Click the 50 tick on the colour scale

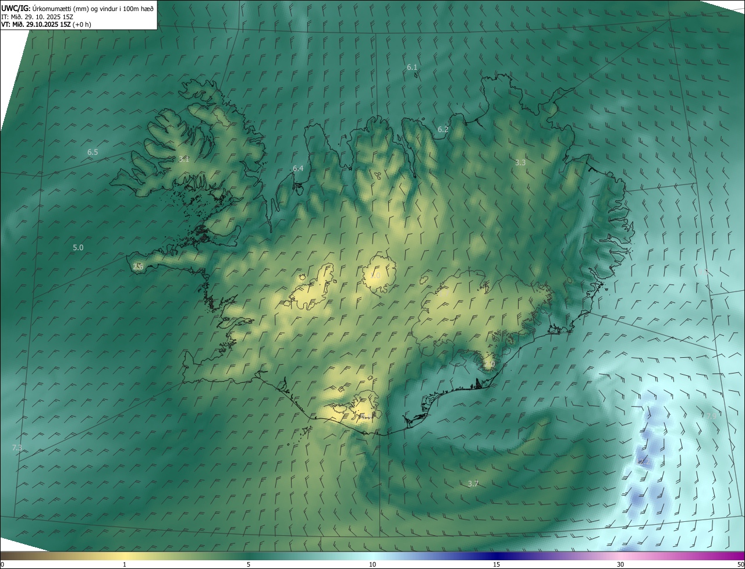[740, 564]
